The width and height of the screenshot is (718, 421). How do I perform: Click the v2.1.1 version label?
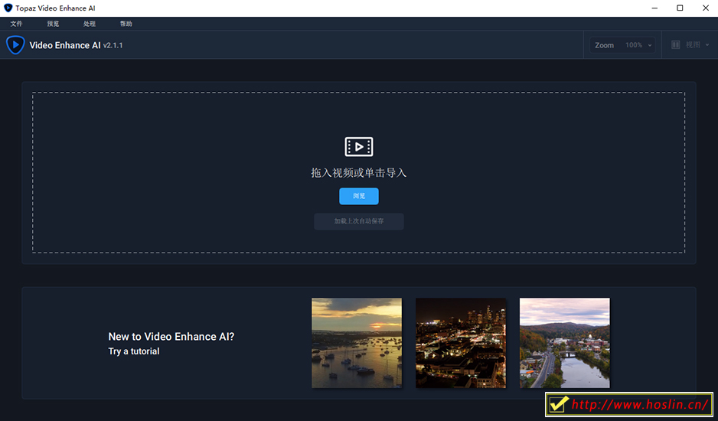tap(113, 45)
